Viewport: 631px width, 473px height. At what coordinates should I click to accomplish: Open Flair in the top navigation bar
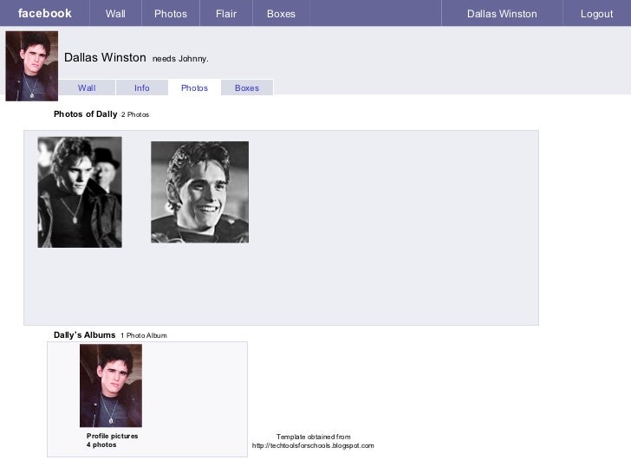tap(226, 14)
